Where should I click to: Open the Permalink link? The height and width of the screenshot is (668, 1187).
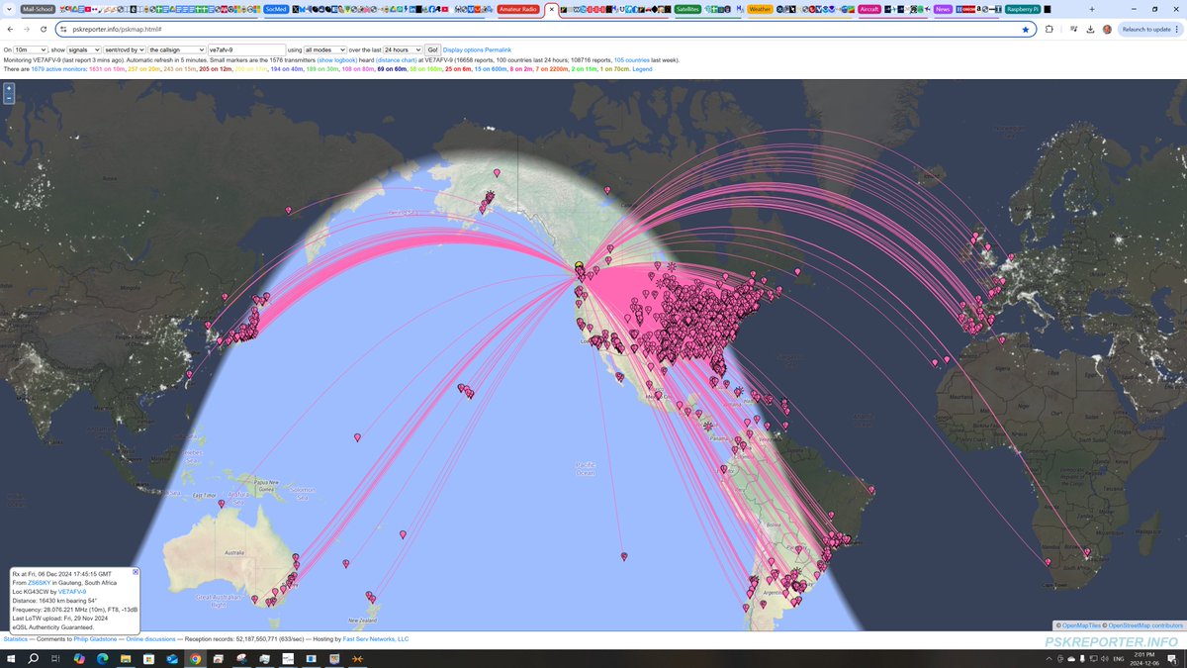click(499, 49)
